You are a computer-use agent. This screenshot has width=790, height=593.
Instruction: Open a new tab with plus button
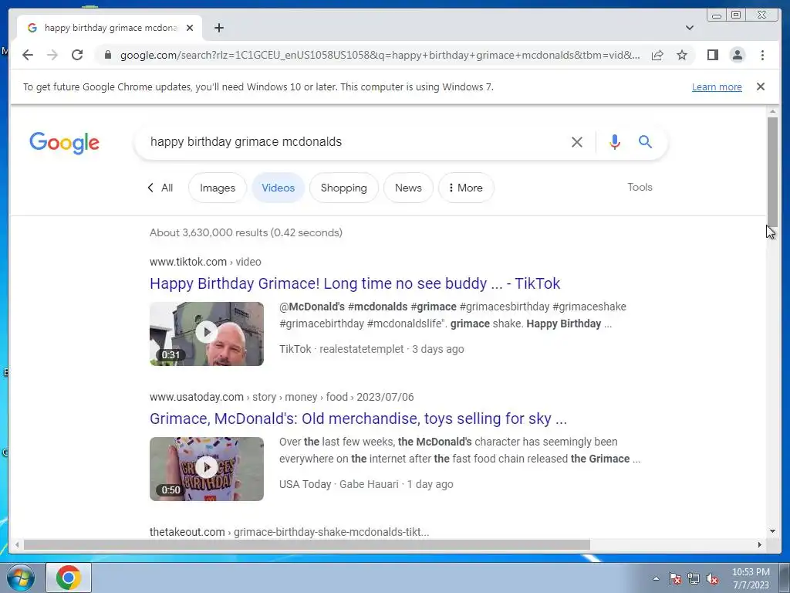(x=218, y=28)
